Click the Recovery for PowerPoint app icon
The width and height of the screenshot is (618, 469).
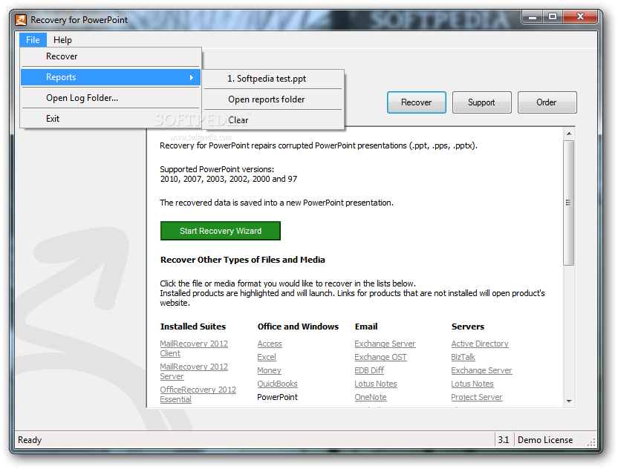coord(21,20)
